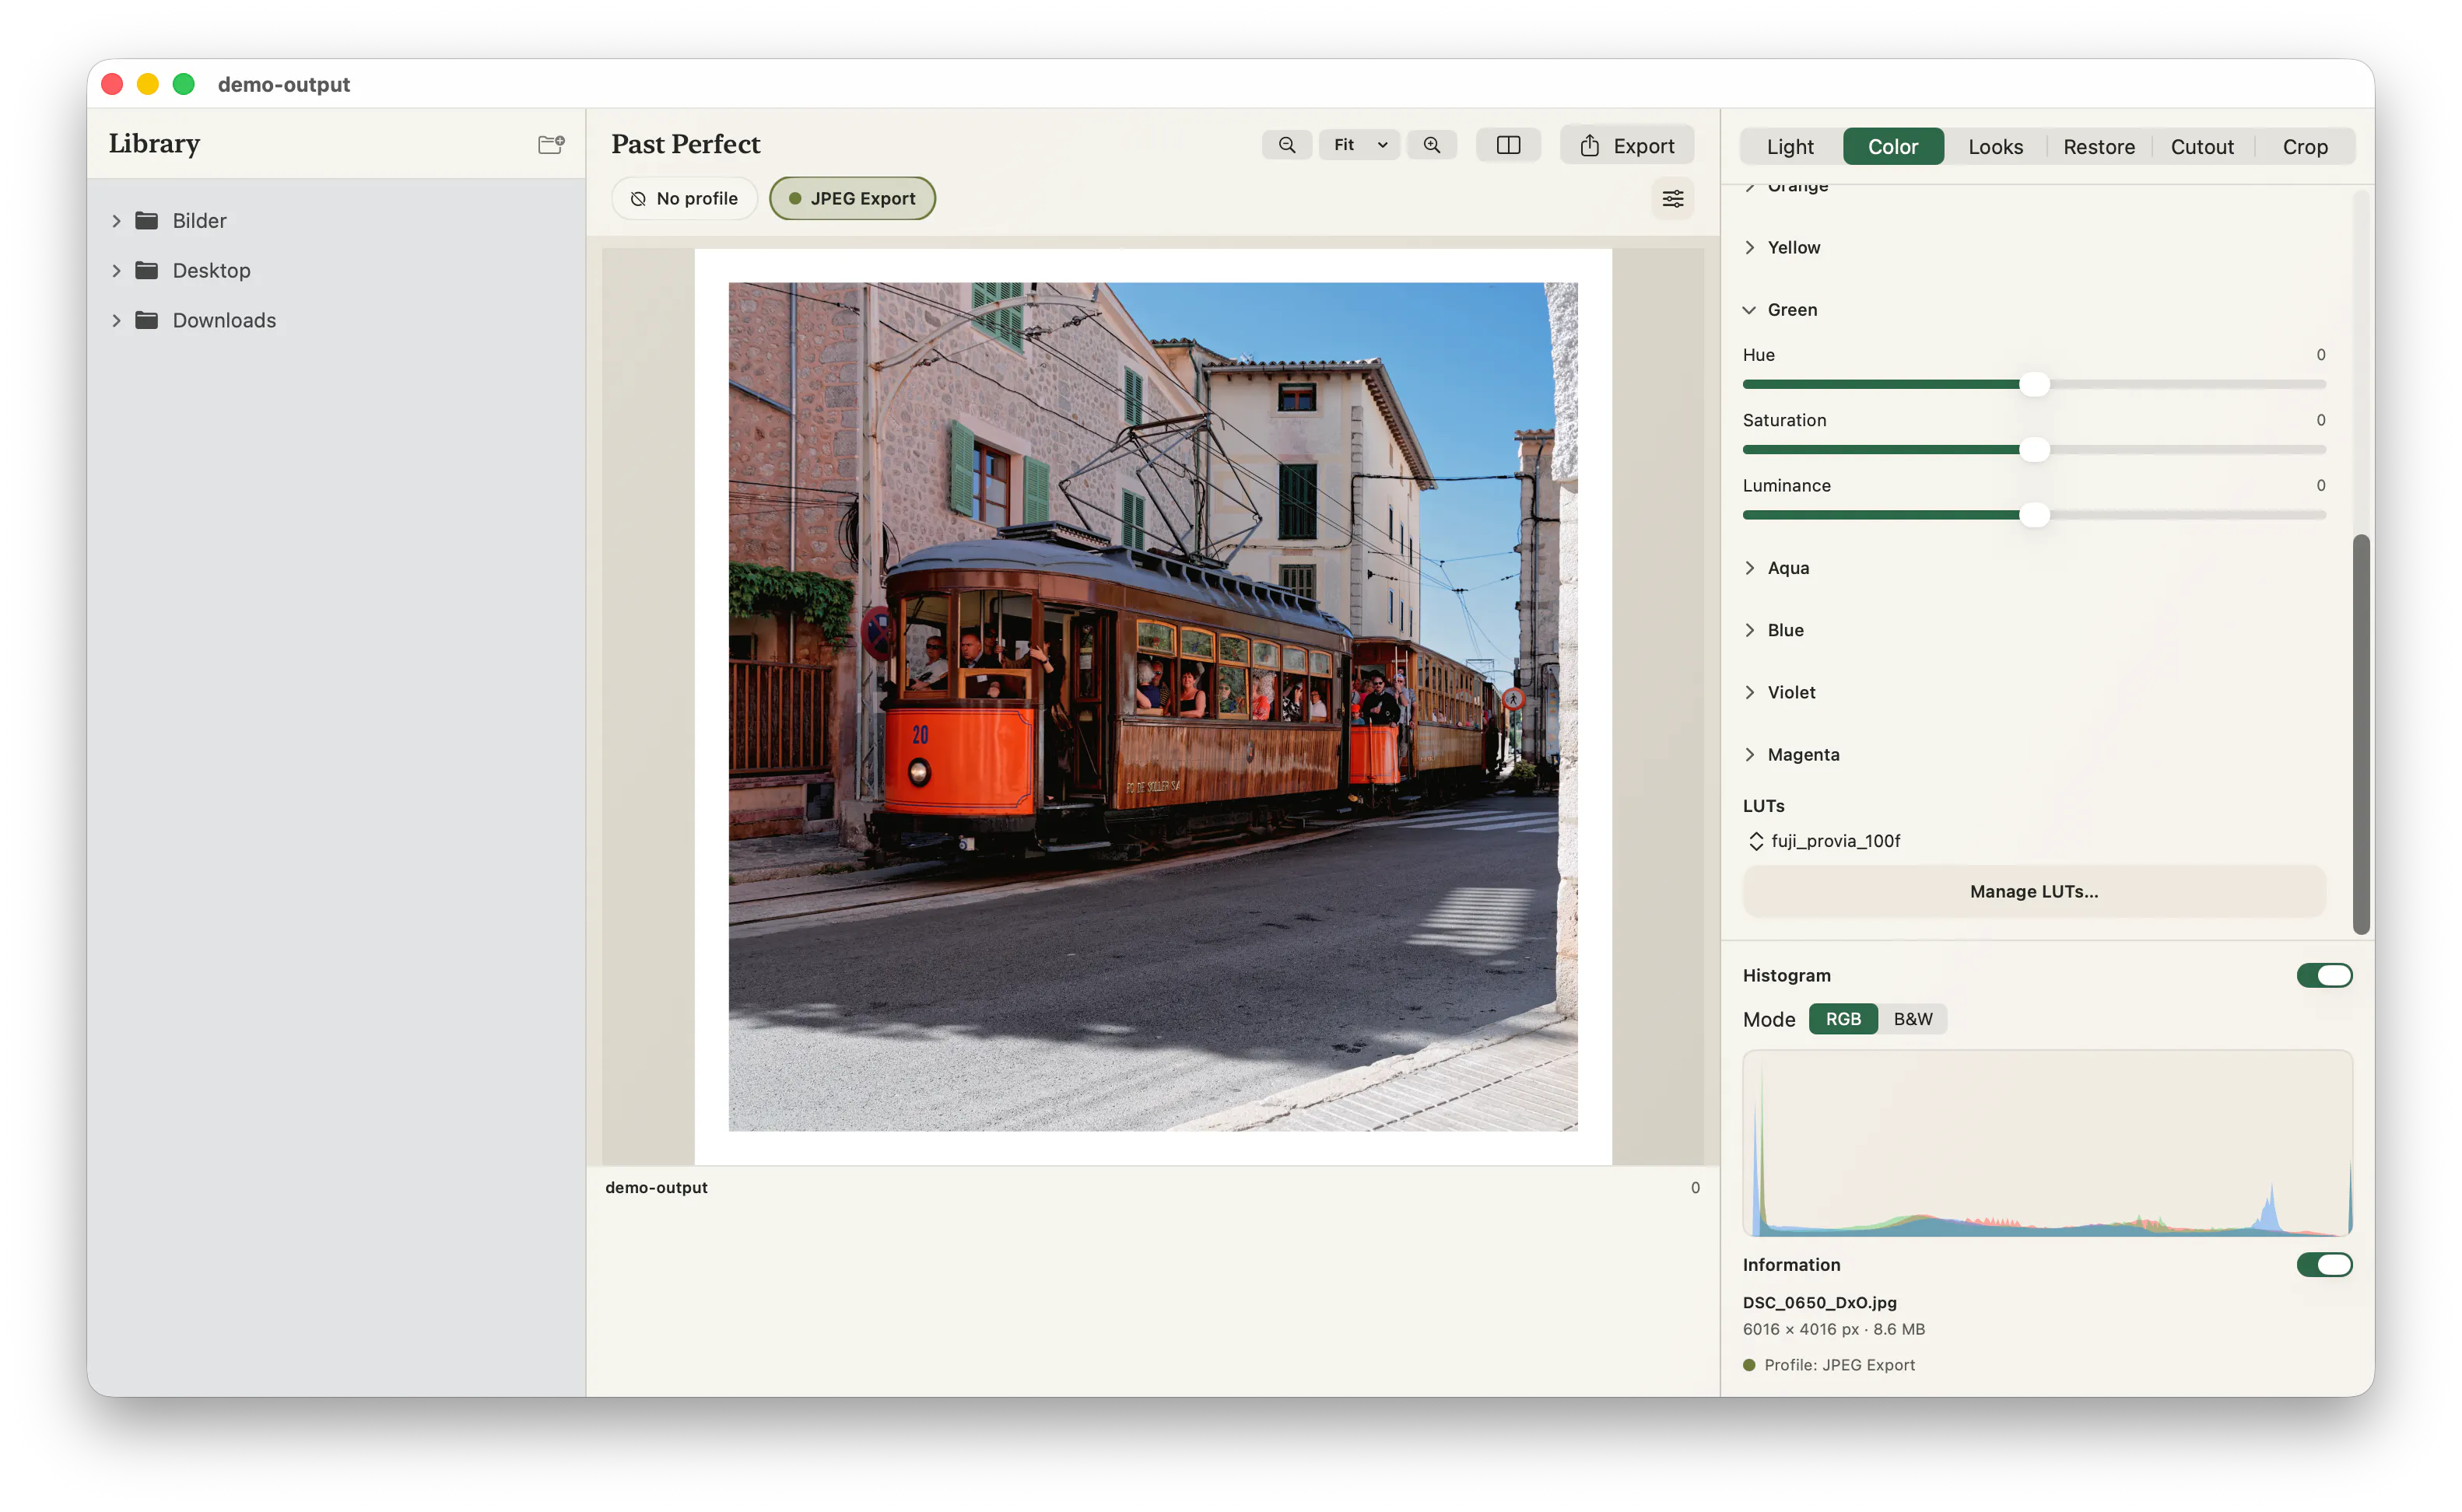Click the tram photo preview
Viewport: 2462px width, 1512px height.
pos(1152,707)
